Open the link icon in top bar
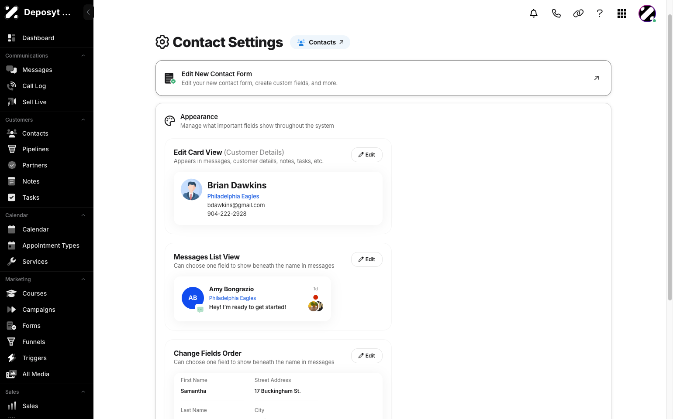The image size is (673, 419). [578, 14]
